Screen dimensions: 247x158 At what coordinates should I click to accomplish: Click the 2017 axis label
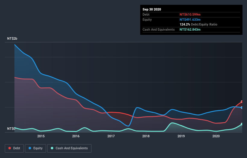(x=111, y=136)
